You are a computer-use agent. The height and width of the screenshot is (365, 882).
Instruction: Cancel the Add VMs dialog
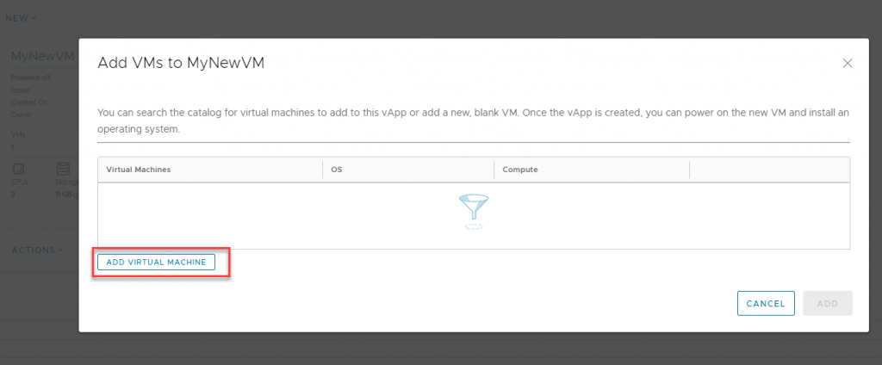click(x=766, y=304)
